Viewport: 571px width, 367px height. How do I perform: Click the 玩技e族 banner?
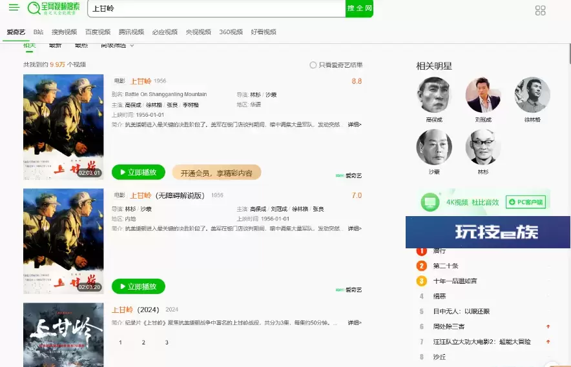pos(488,232)
